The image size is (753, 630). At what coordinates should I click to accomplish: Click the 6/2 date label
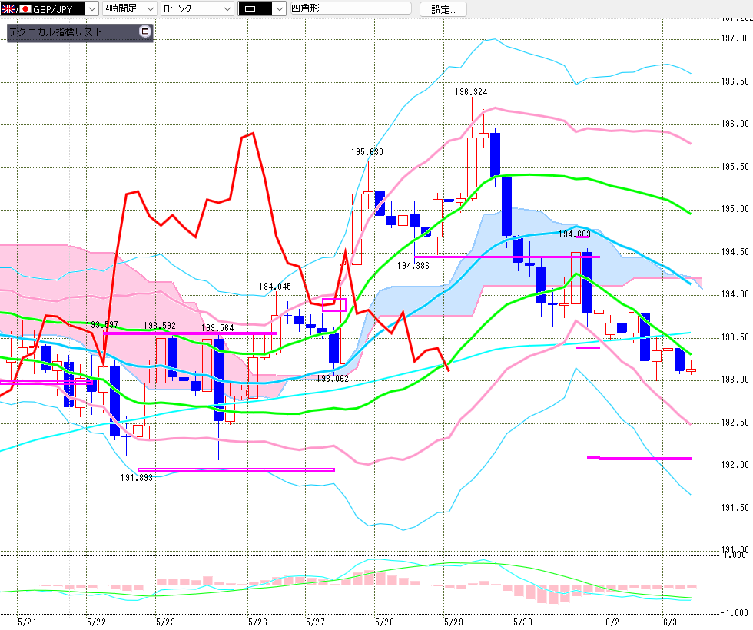(x=612, y=622)
